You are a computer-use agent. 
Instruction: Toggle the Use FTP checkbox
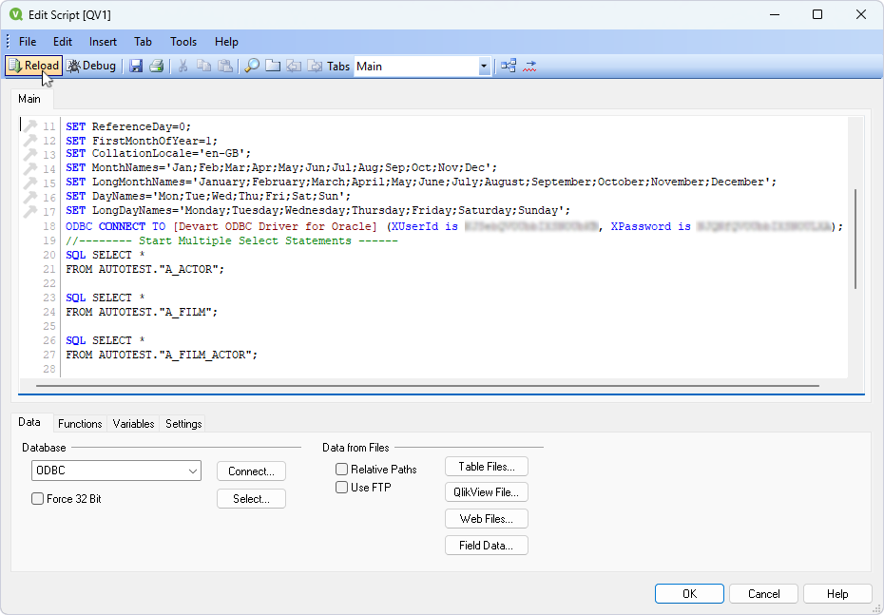point(342,488)
